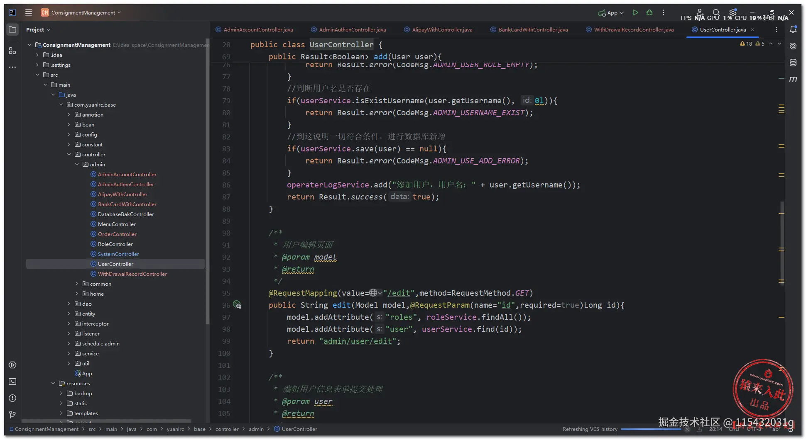Debug the App configuration
The image size is (806, 440).
[649, 13]
